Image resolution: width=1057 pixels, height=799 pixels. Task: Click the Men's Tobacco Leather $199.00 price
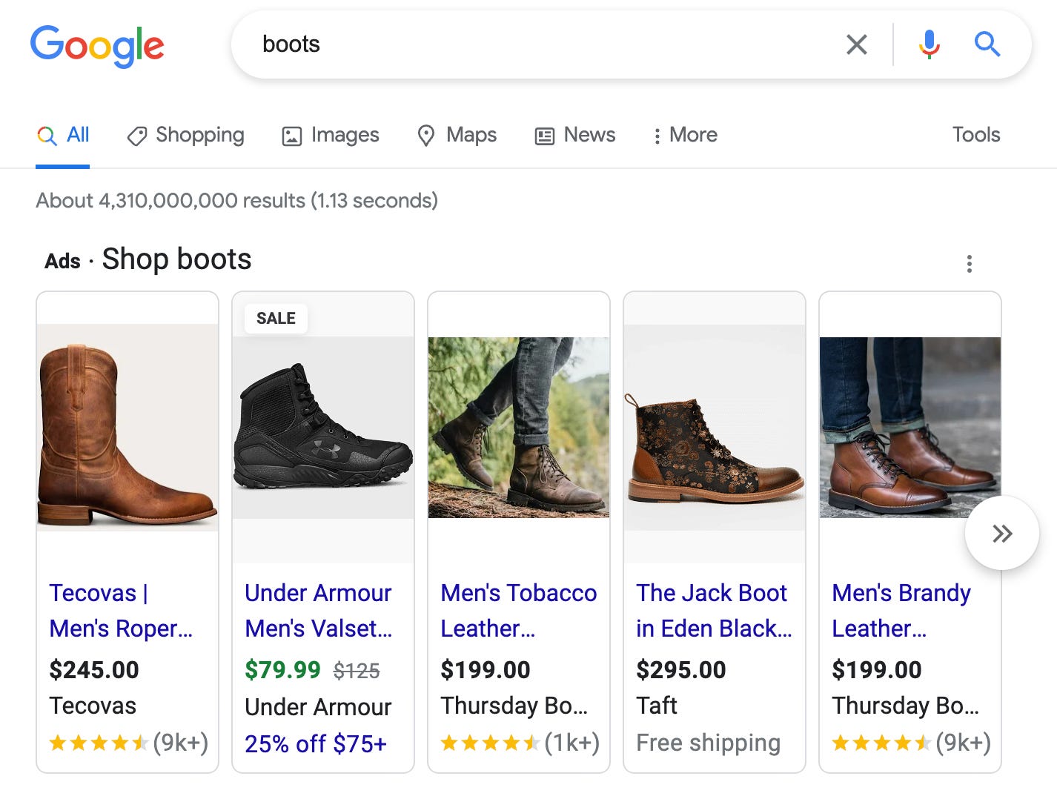pyautogui.click(x=486, y=670)
